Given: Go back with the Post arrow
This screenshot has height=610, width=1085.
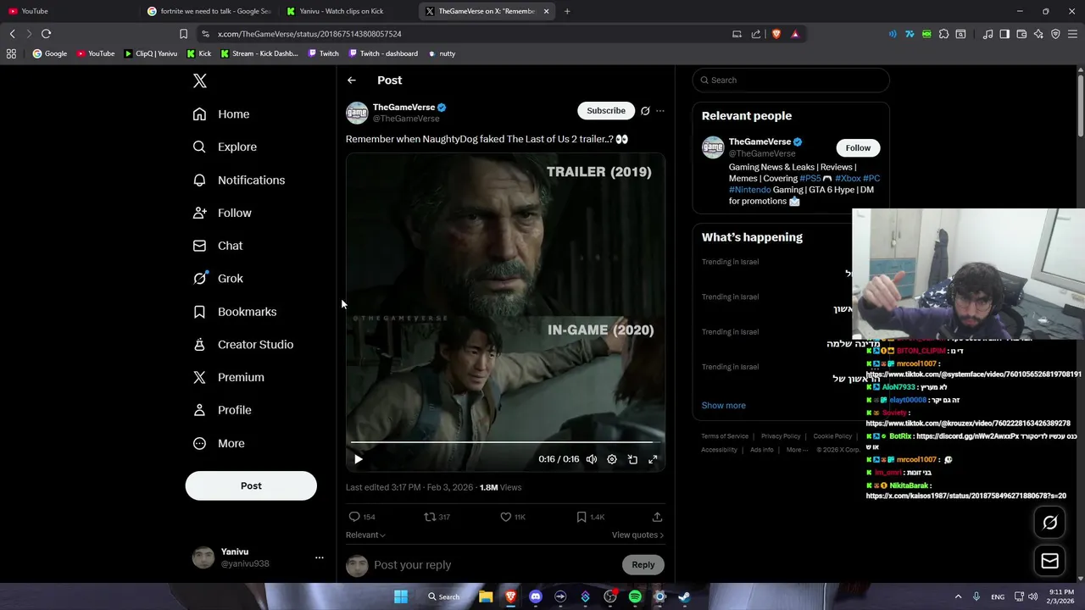Looking at the screenshot, I should pos(352,80).
